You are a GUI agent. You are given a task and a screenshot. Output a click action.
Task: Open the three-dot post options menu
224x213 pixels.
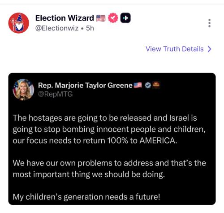click(x=209, y=23)
